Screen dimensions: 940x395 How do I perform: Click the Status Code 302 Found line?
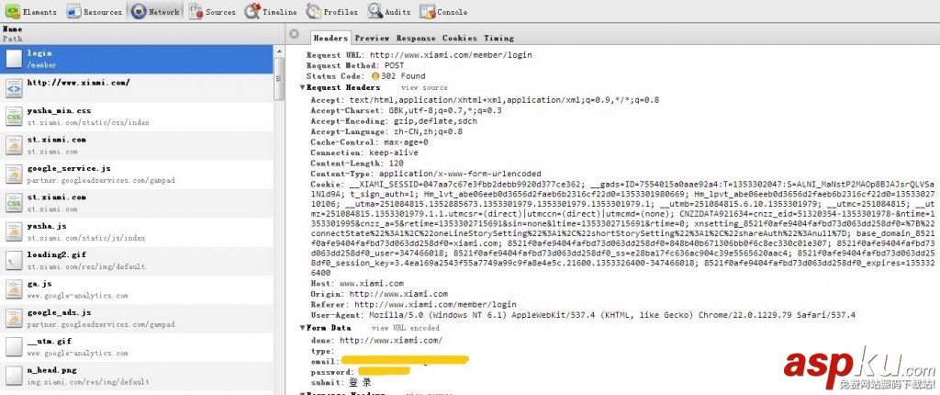(365, 76)
